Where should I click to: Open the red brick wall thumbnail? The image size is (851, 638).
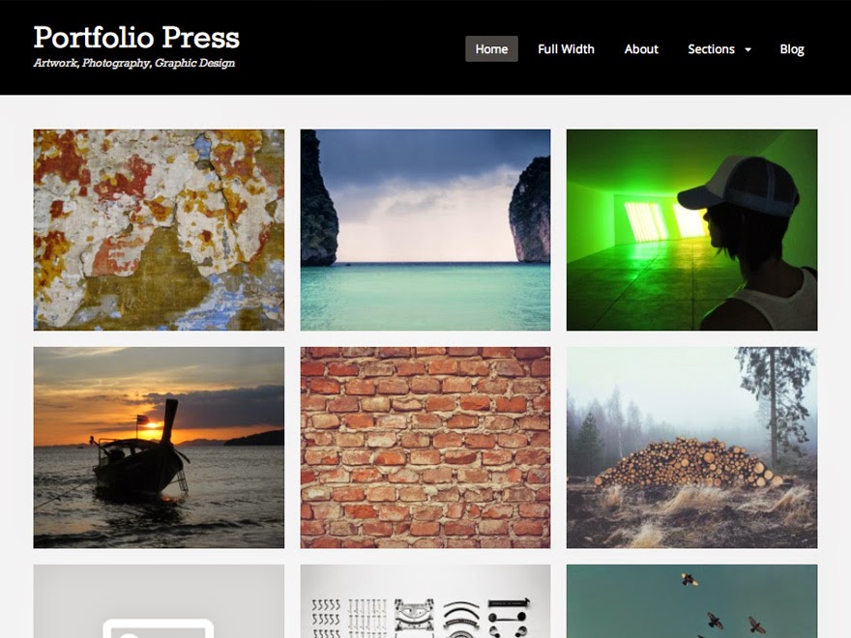pos(425,448)
